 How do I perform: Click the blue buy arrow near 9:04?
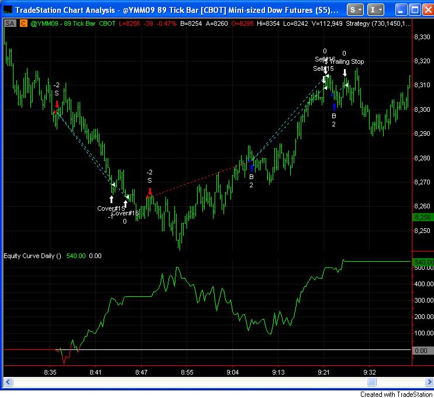coord(252,168)
